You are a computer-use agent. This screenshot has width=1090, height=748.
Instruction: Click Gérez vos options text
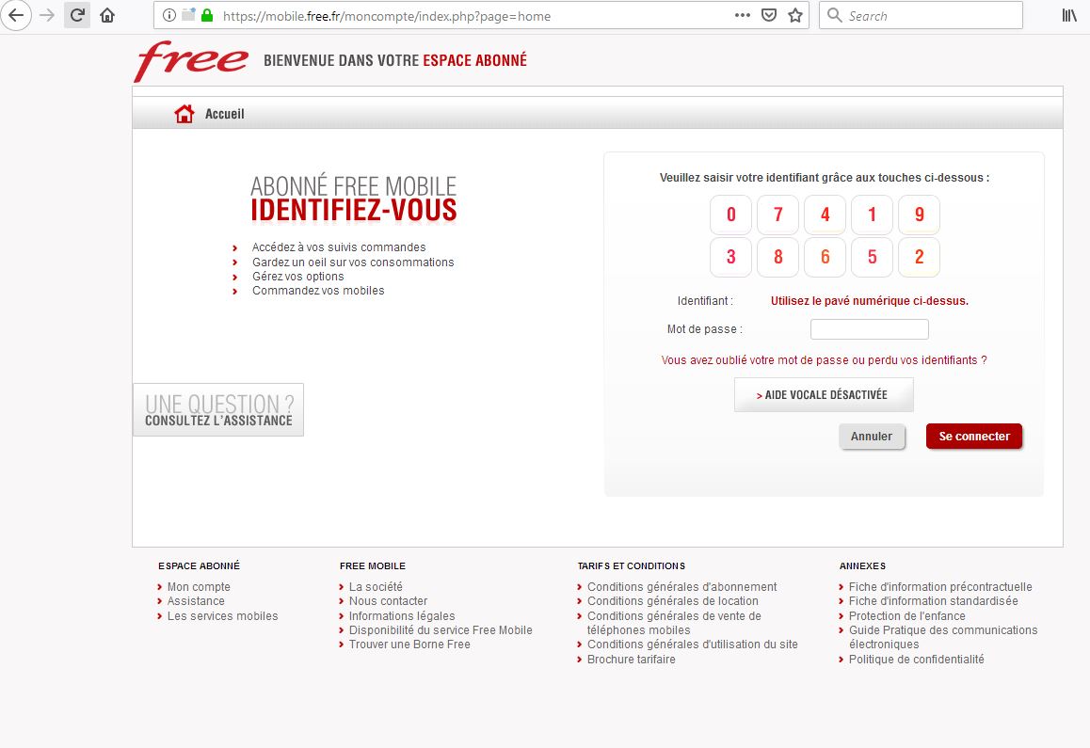(x=297, y=276)
